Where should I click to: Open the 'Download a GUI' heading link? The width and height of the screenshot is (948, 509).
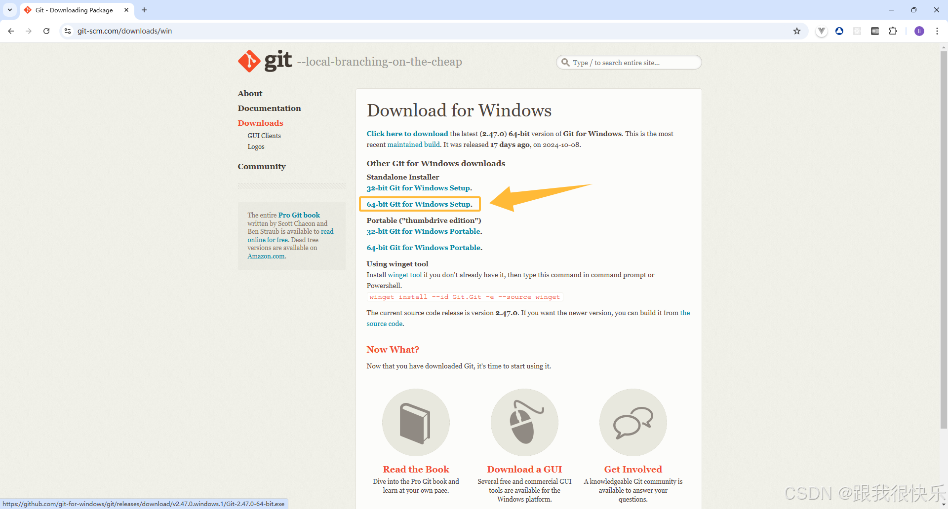(x=524, y=470)
